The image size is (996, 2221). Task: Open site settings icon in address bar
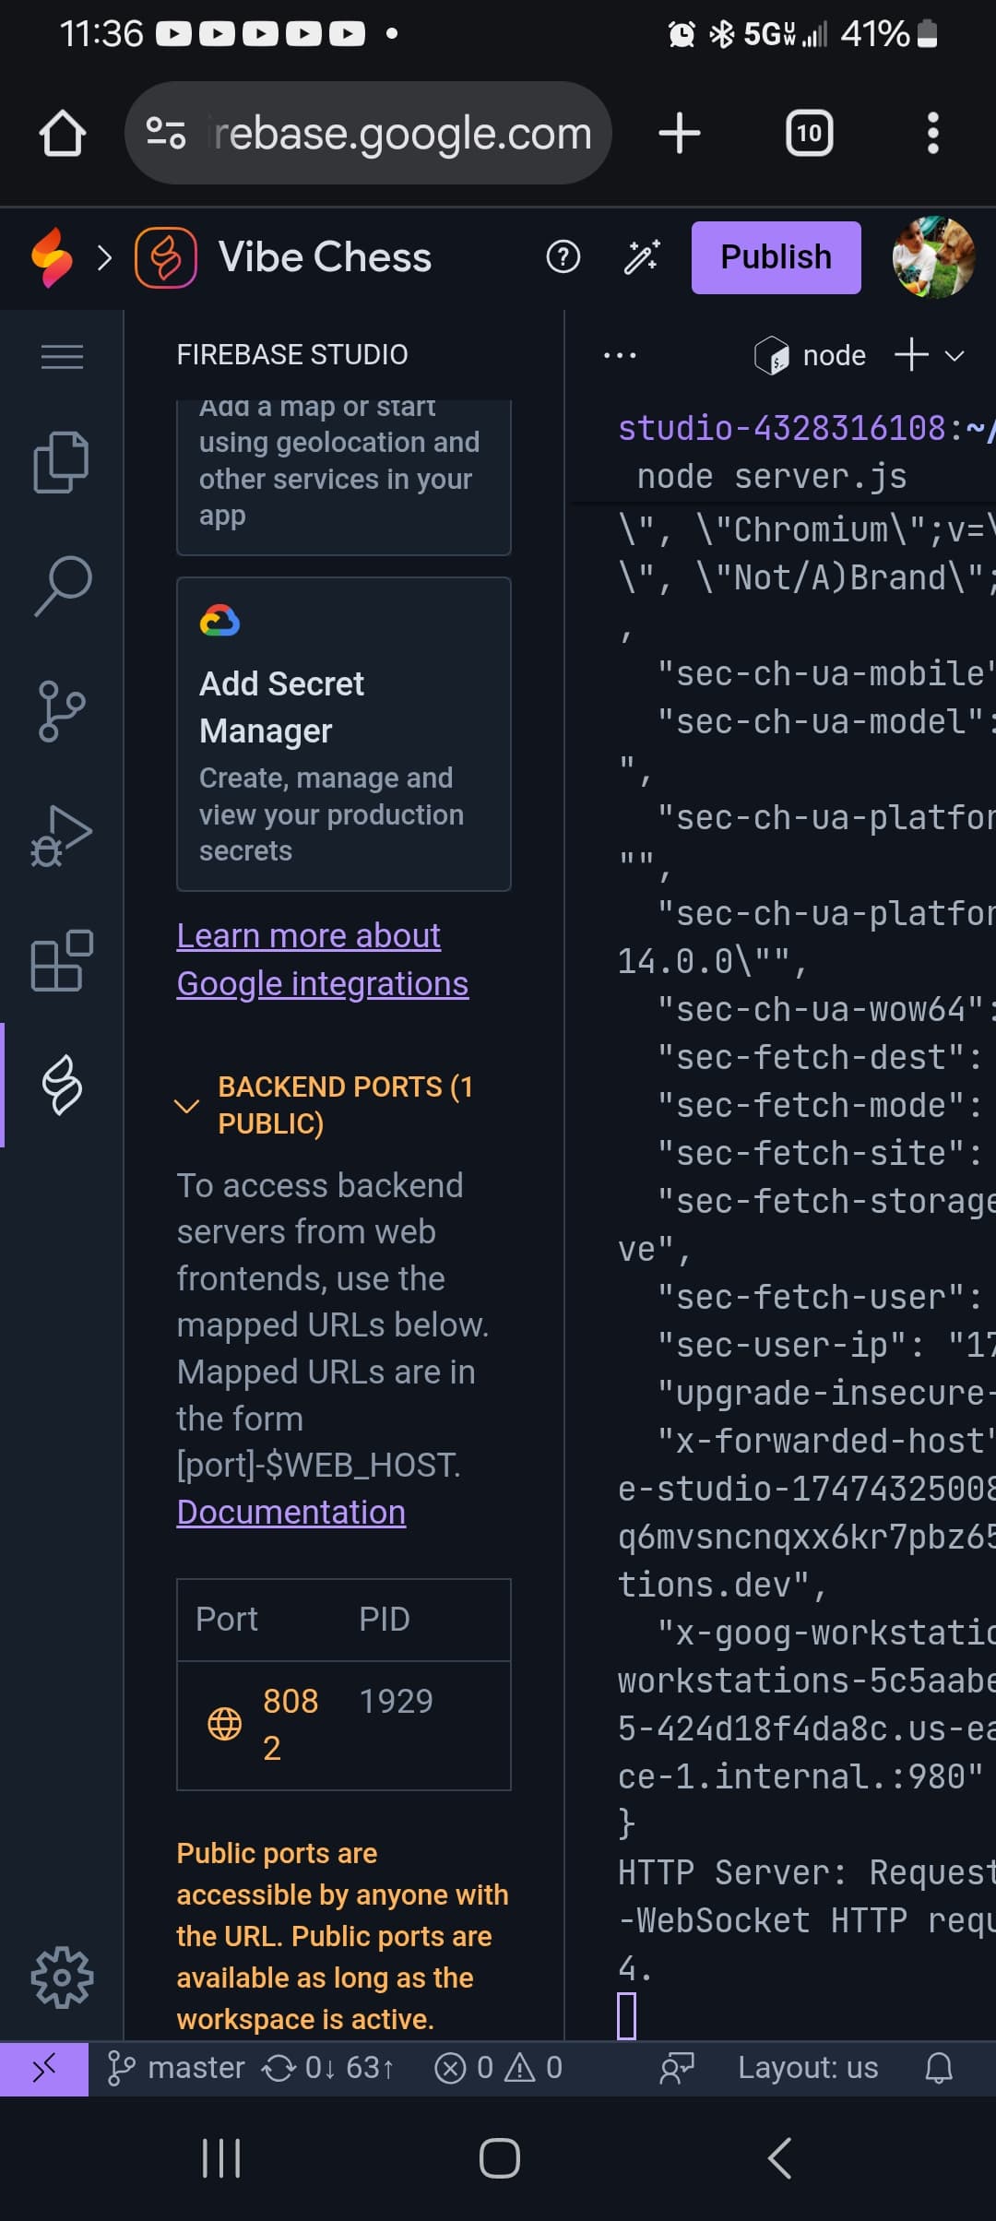(167, 134)
